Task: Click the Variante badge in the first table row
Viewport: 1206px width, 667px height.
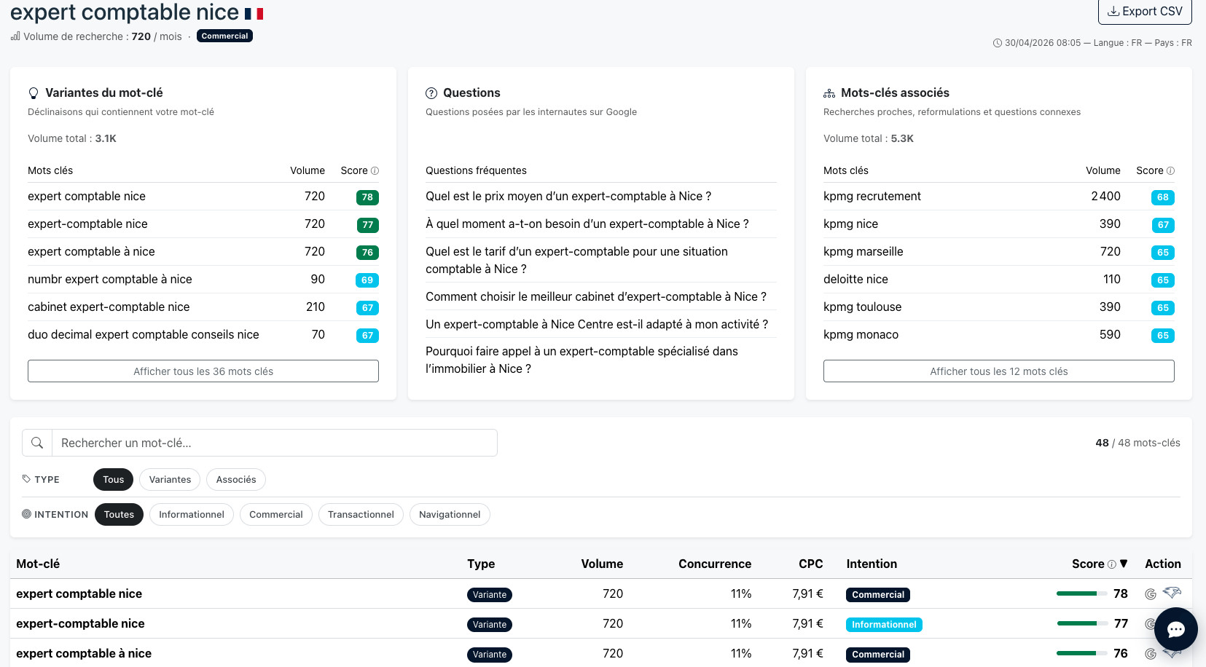Action: 490,595
